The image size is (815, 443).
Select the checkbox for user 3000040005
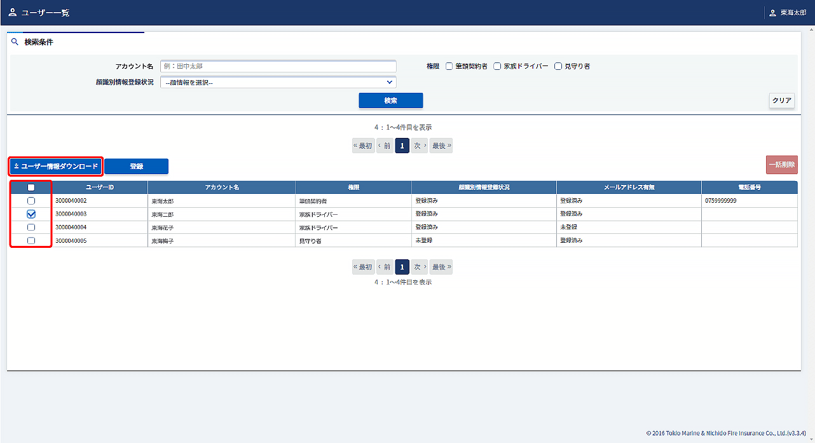(31, 241)
